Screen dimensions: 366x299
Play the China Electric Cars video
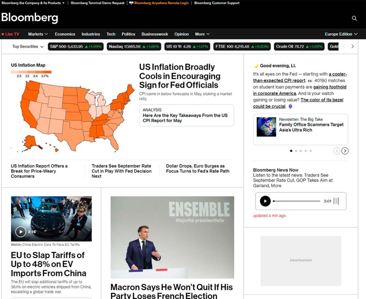pyautogui.click(x=21, y=232)
